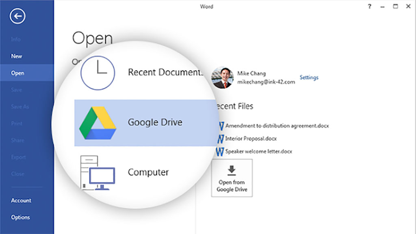The height and width of the screenshot is (234, 416).
Task: Open the Account page
Action: click(21, 200)
